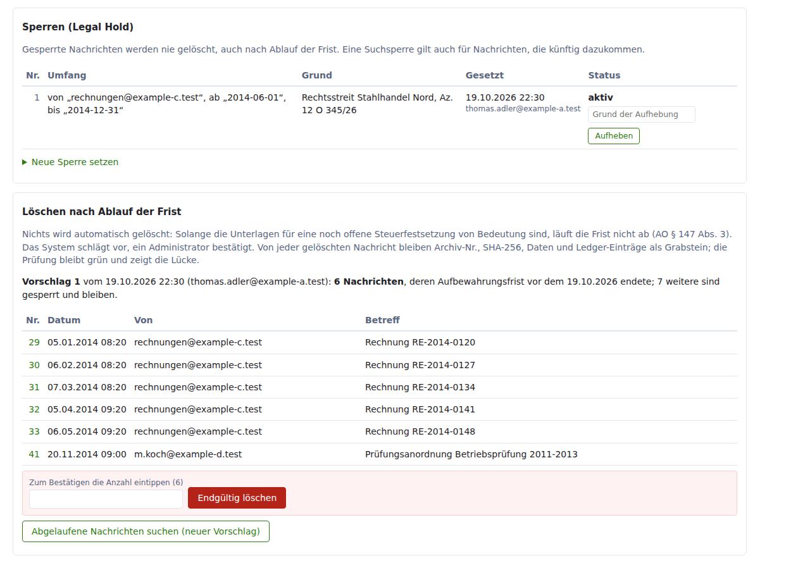
Task: Click the "Sperren (Legal Hold)" heading
Action: point(78,27)
